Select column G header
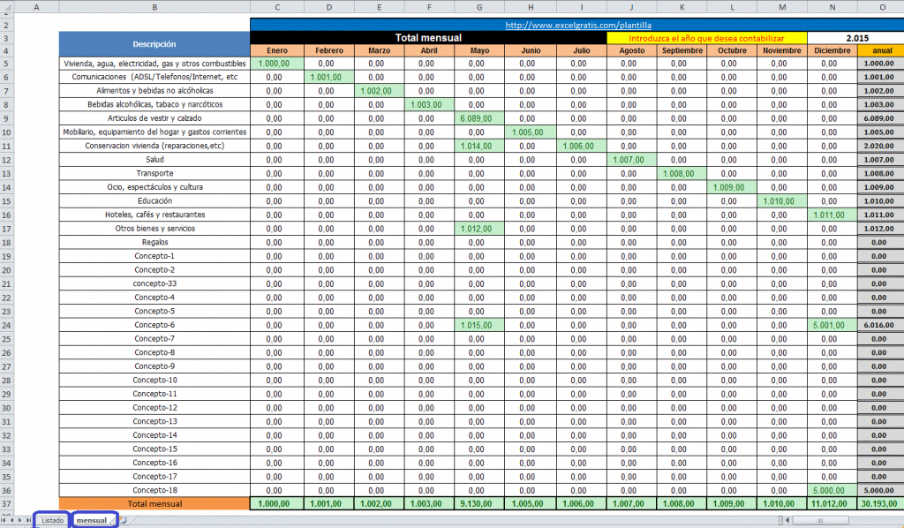Image resolution: width=904 pixels, height=528 pixels. [x=479, y=7]
